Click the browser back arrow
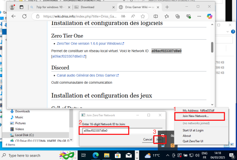The image size is (237, 160). pos(14,16)
